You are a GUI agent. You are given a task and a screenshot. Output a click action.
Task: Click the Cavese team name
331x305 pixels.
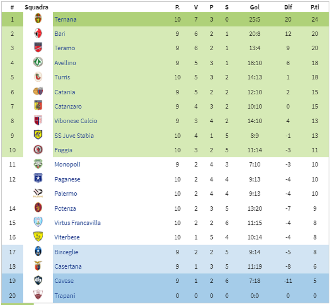pyautogui.click(x=64, y=281)
